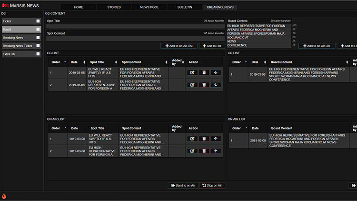Delete first spot row in On Air List

click(x=204, y=139)
